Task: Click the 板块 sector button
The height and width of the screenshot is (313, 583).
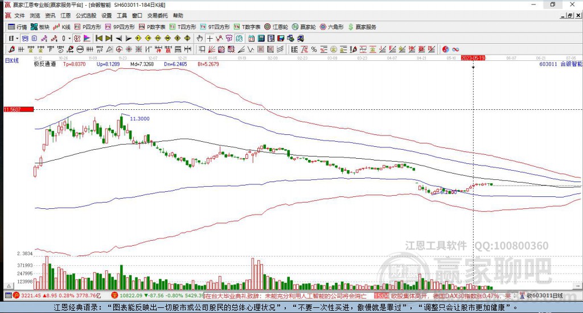Action: coord(40,27)
